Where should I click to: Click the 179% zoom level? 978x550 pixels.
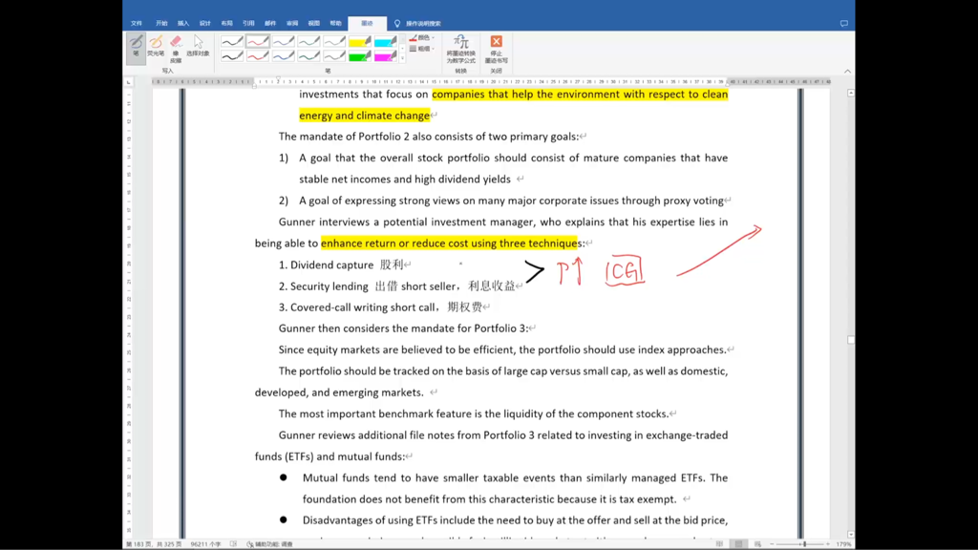tap(844, 544)
